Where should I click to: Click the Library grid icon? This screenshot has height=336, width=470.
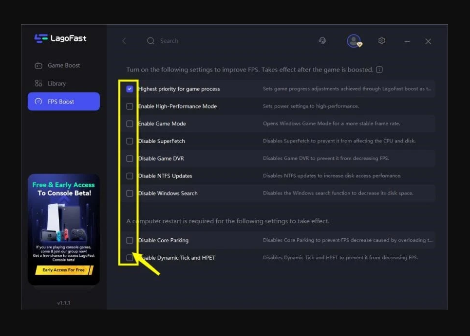38,83
